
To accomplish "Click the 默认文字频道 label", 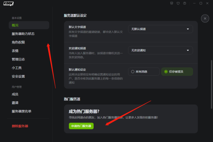I will 77,27.
